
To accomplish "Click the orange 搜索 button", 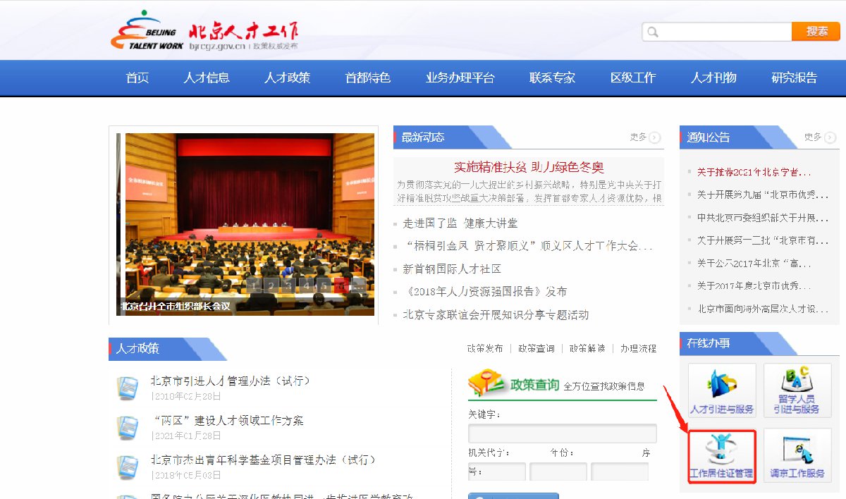I will coord(816,31).
